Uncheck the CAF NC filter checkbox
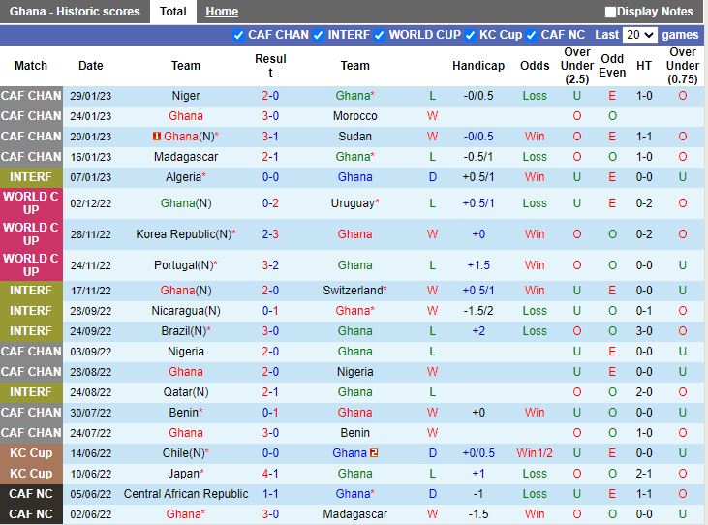This screenshot has height=525, width=708. click(x=532, y=35)
